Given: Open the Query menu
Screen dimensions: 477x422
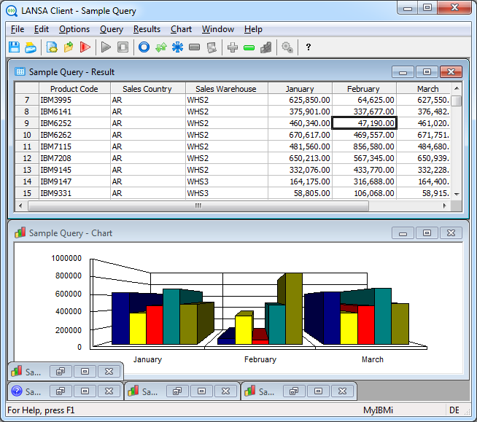Looking at the screenshot, I should click(112, 29).
